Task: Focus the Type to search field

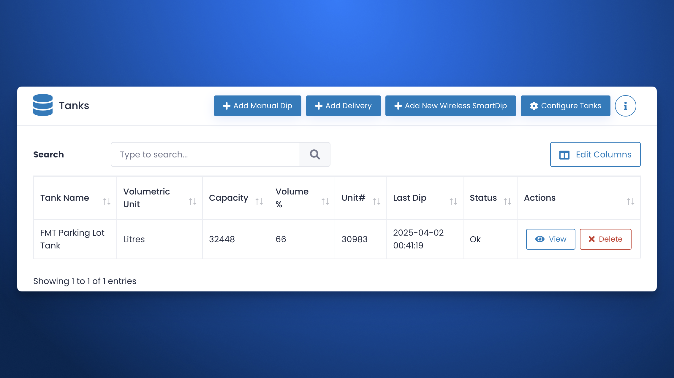Action: point(205,154)
